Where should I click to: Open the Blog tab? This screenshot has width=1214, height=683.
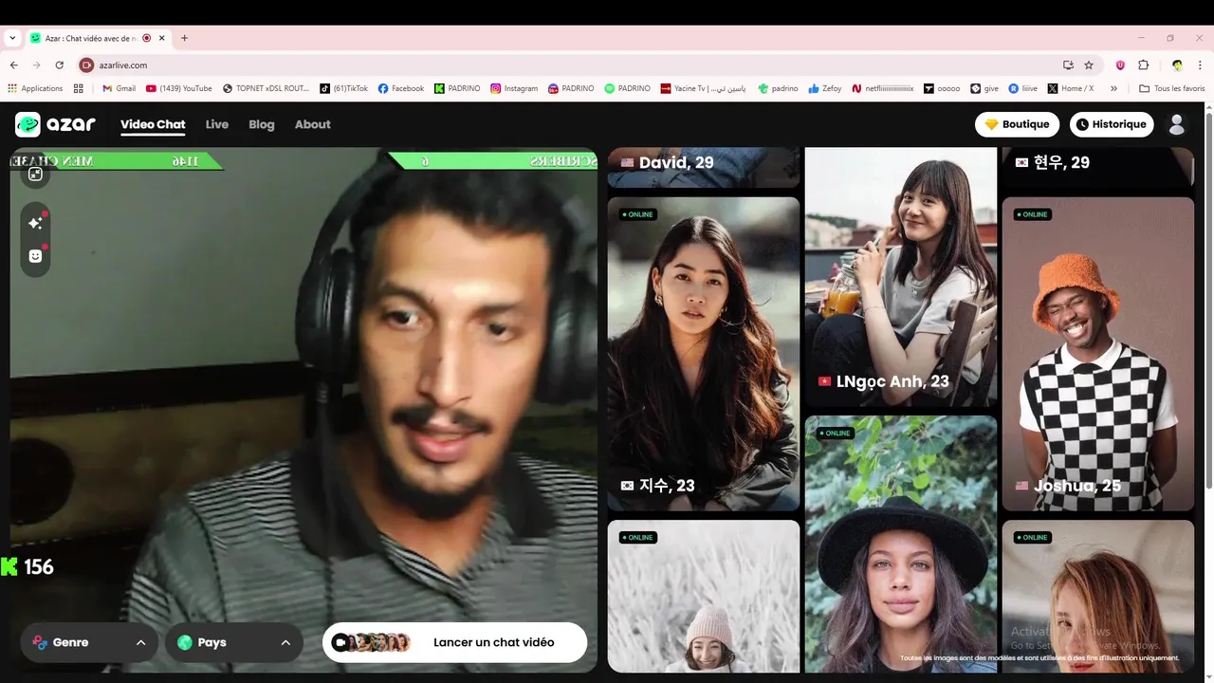[262, 124]
